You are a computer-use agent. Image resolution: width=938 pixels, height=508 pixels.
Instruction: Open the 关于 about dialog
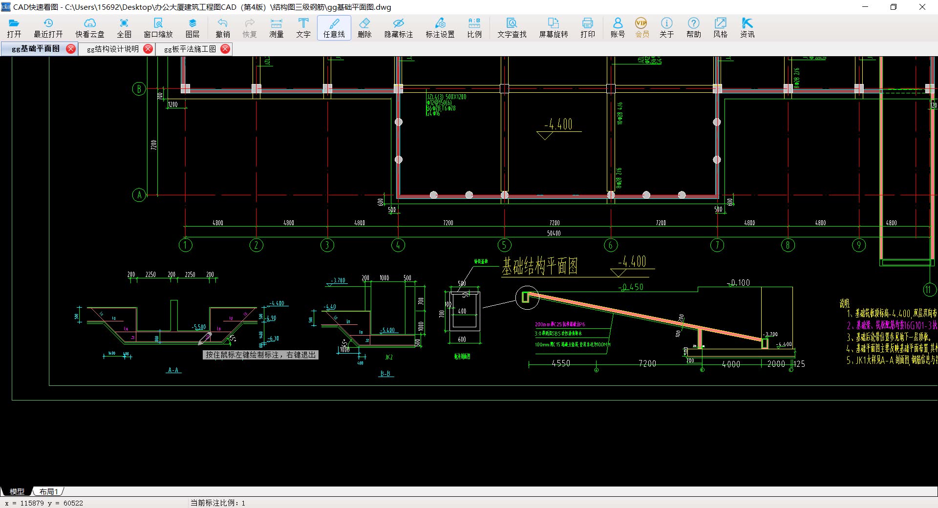click(x=666, y=28)
